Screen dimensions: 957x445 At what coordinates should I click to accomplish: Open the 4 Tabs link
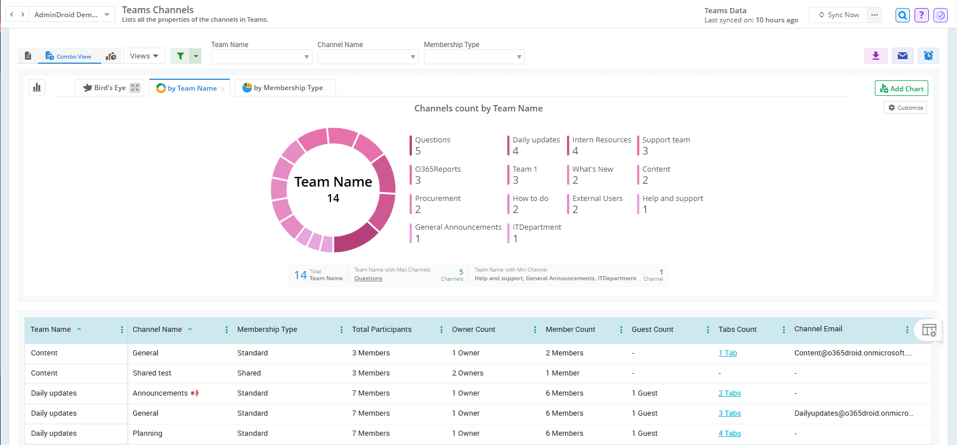point(730,434)
